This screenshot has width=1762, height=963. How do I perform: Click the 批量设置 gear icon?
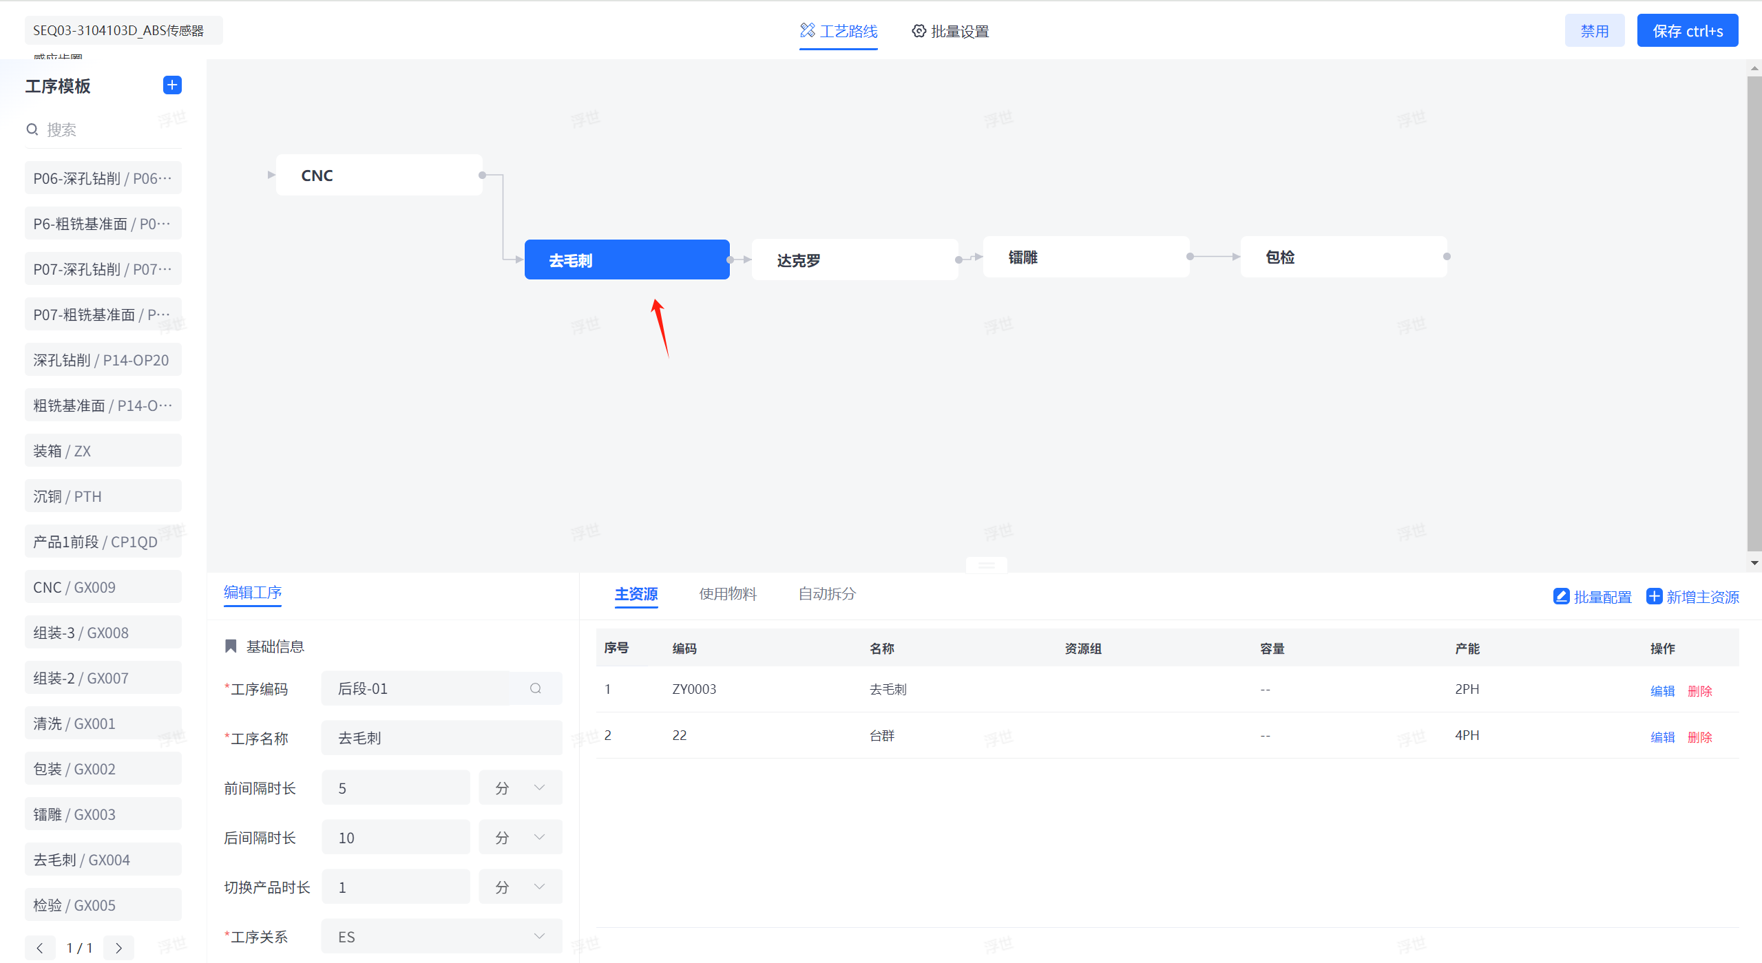coord(919,31)
